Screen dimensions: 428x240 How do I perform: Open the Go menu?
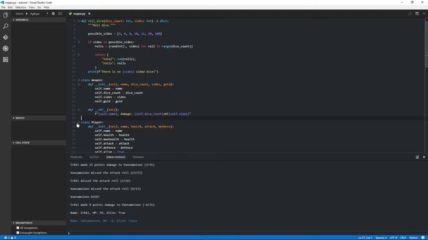coord(39,7)
